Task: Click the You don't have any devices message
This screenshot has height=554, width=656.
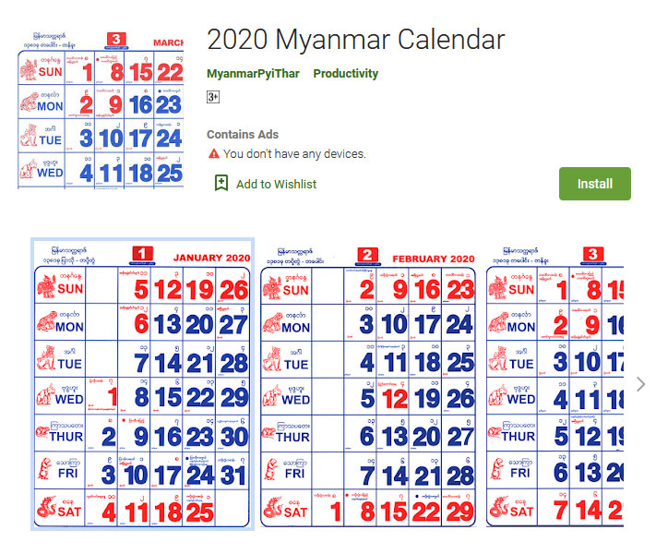Action: tap(294, 154)
